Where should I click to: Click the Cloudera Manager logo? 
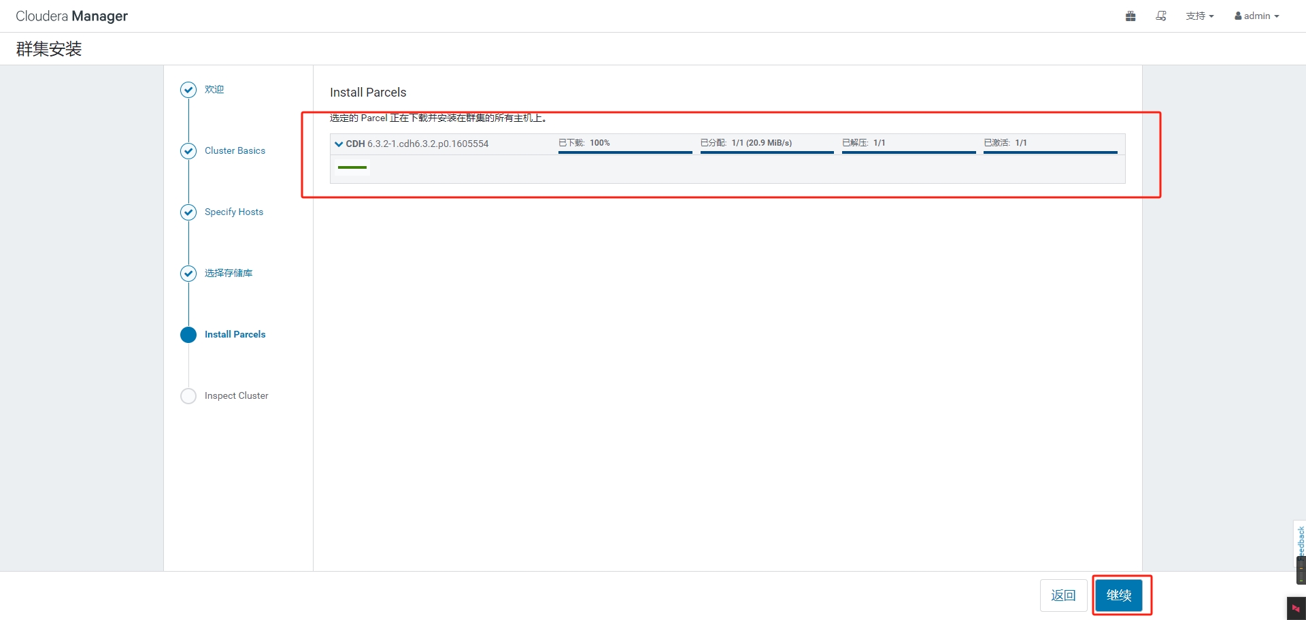click(x=71, y=16)
